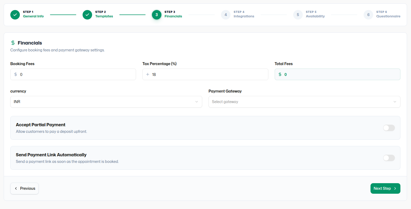Click the Total Fees label

click(284, 64)
